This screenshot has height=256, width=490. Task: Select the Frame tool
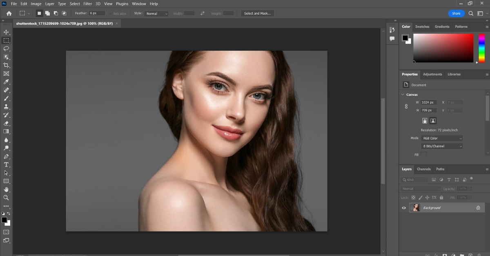coord(6,74)
